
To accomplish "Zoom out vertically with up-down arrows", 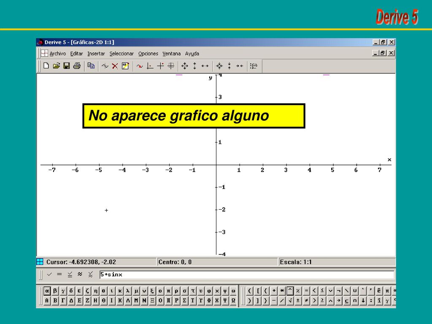I will pos(194,66).
